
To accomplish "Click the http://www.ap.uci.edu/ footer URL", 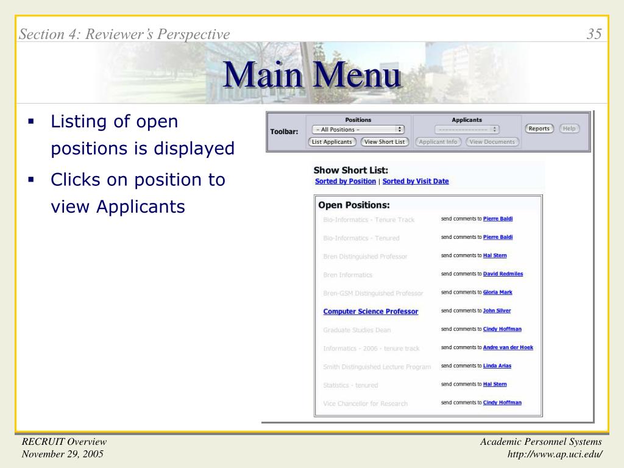I will point(555,454).
